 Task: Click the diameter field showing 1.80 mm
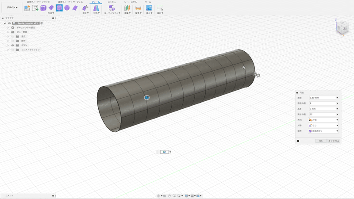click(x=323, y=98)
